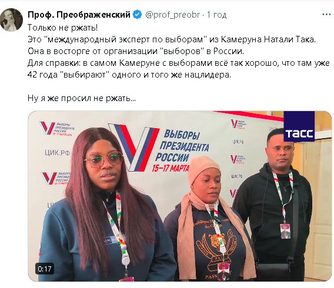Click the blue verified badge icon
Image resolution: width=334 pixels, height=288 pixels.
point(138,15)
